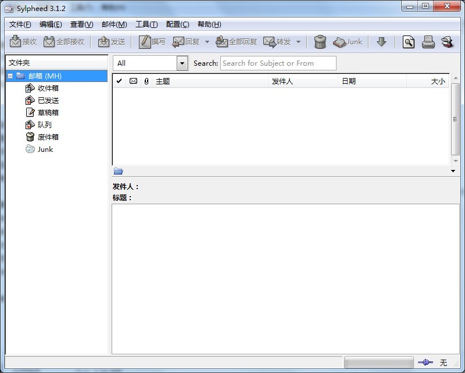Screen dimensions: 465x373
Task: Click the printer icon in toolbar
Action: [x=428, y=42]
